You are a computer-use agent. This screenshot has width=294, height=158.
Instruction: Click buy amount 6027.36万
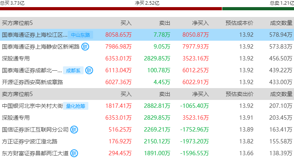(118, 82)
